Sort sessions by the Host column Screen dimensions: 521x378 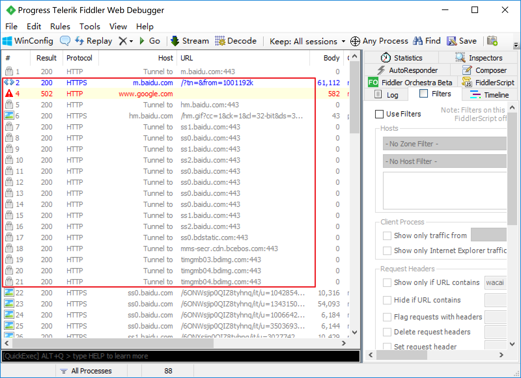138,58
